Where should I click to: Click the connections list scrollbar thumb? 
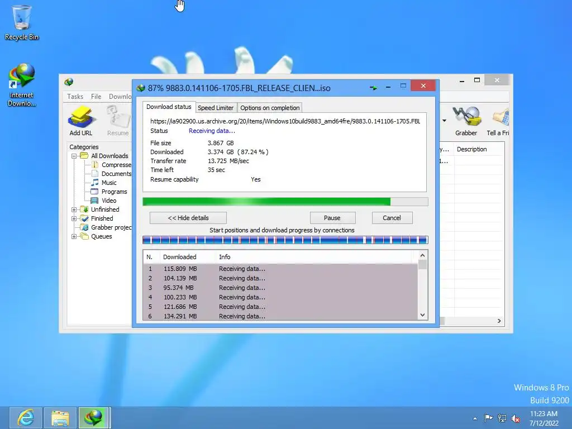[422, 264]
